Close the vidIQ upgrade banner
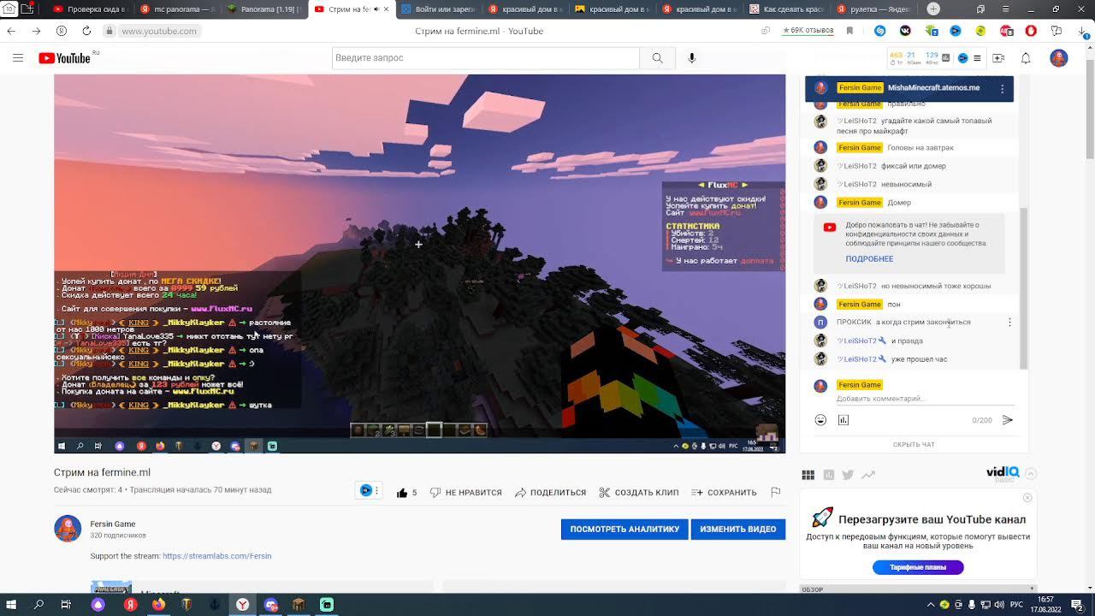The width and height of the screenshot is (1095, 616). [1027, 498]
